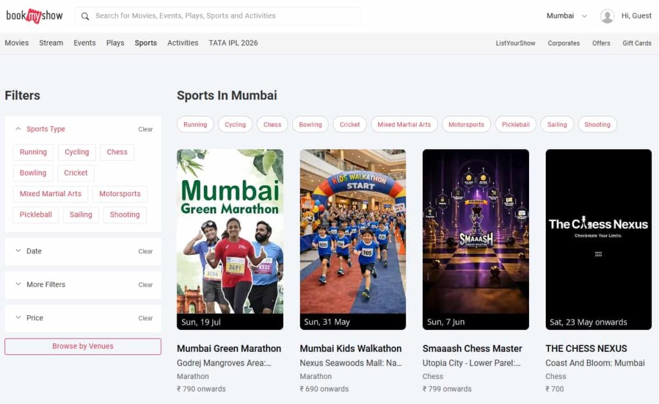Screen dimensions: 659x404
Task: Click the '₹ 790 onwards' price text
Action: point(201,389)
